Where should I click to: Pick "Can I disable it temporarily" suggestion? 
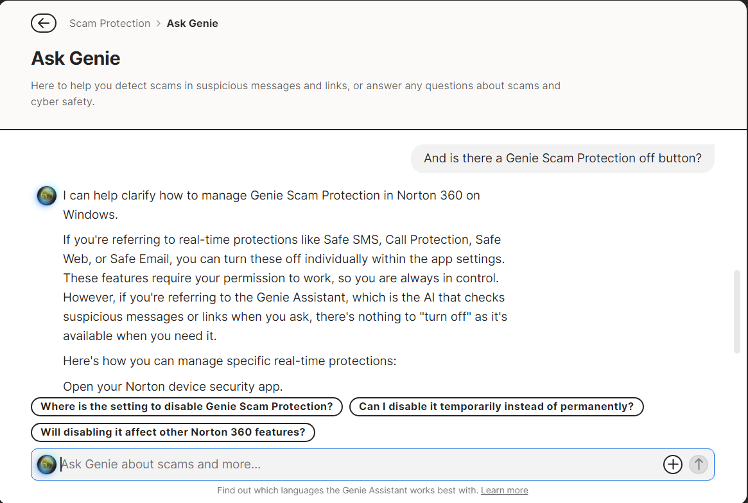click(x=496, y=407)
